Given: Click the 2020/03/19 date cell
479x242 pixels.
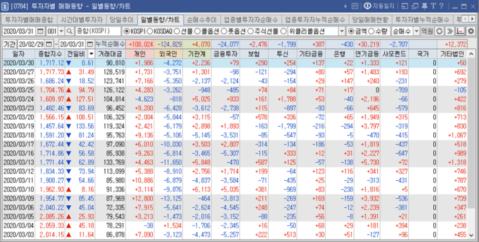Looking at the screenshot, I should pos(19,126).
